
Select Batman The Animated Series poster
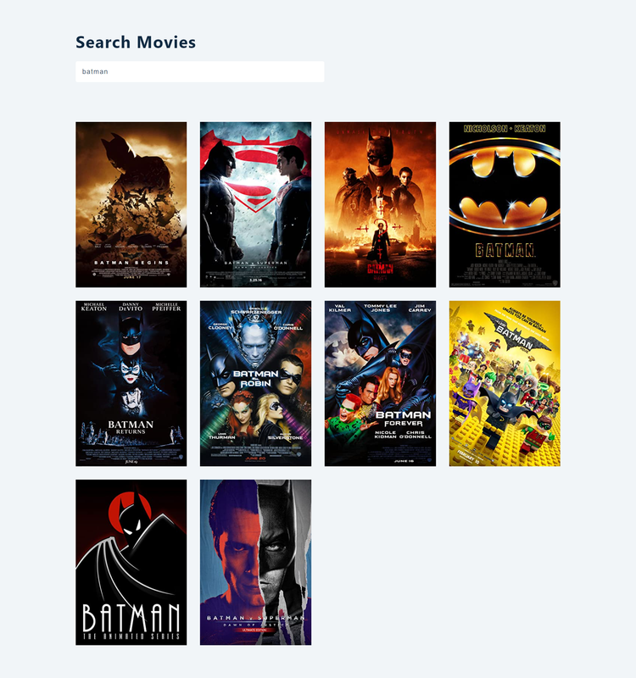[131, 562]
